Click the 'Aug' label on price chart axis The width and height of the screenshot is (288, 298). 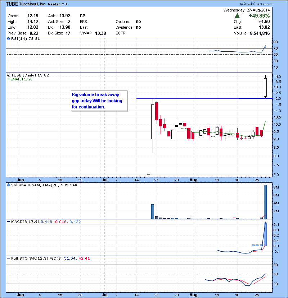coord(193,180)
